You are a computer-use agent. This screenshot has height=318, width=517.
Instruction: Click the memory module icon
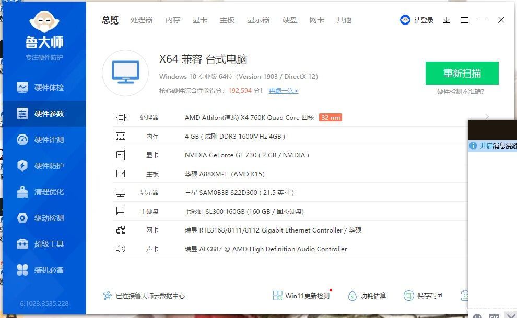click(121, 136)
